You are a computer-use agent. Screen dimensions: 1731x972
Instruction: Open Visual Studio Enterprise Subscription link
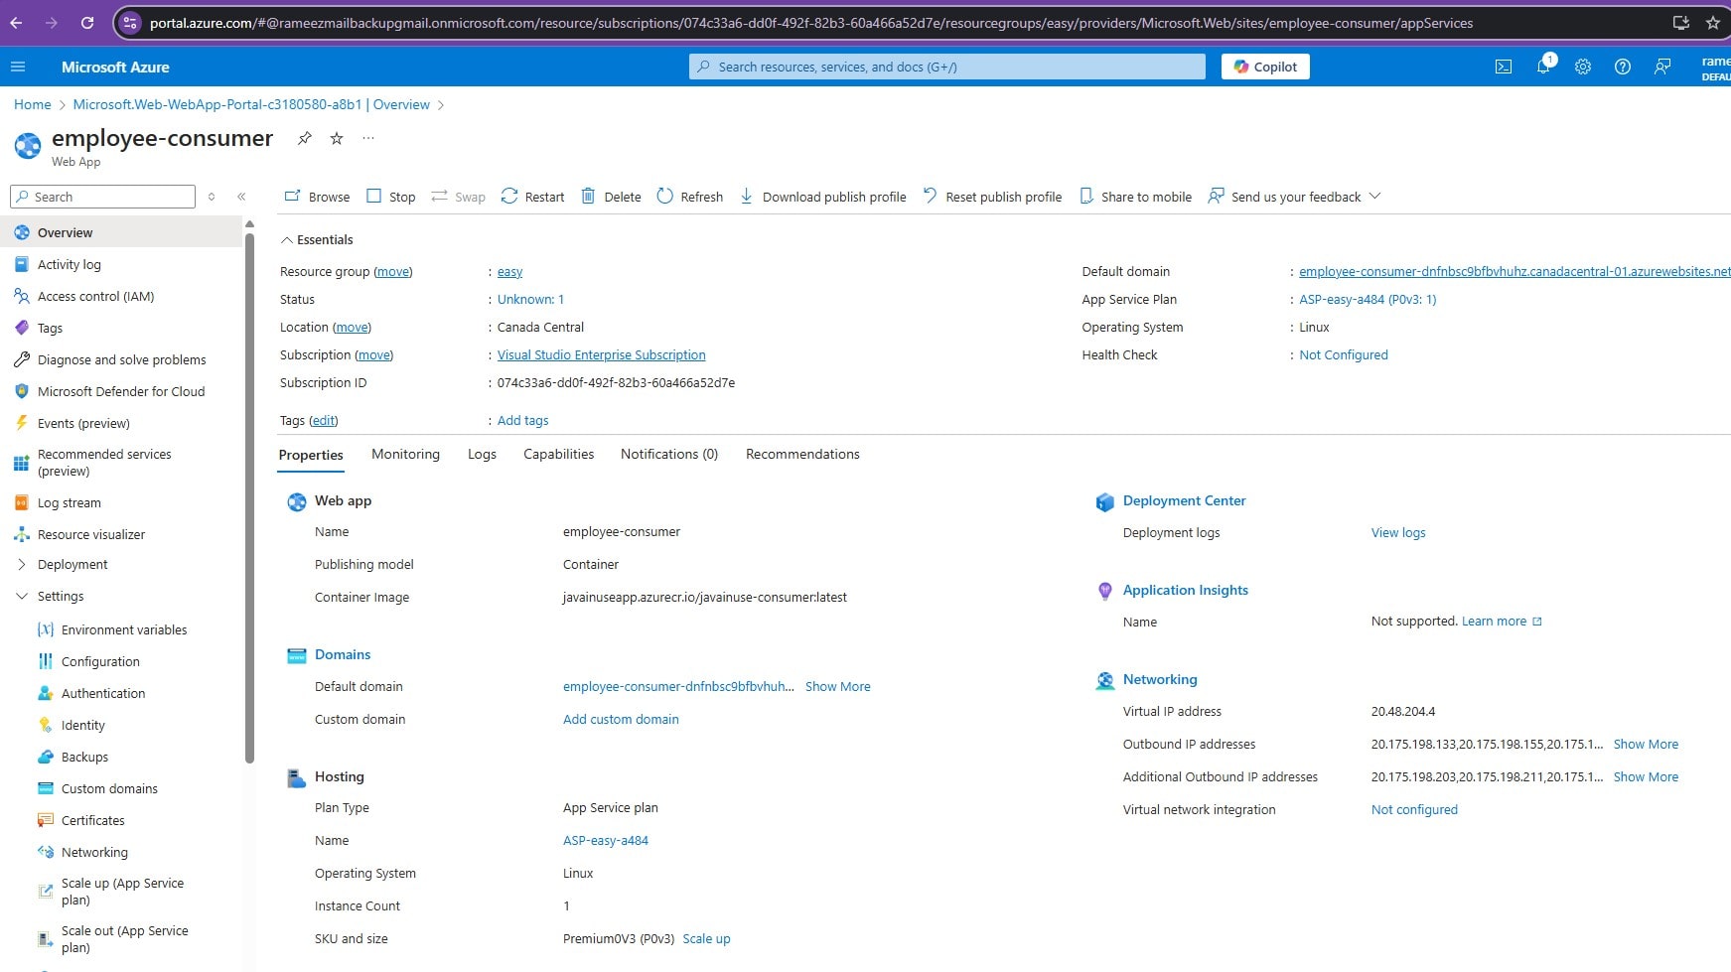[x=601, y=354]
